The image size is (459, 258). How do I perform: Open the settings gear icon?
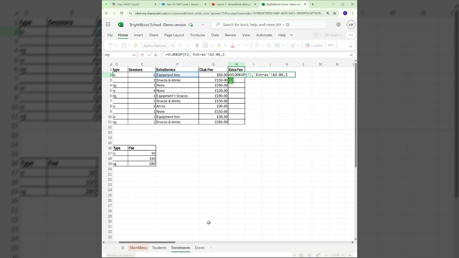[x=339, y=25]
